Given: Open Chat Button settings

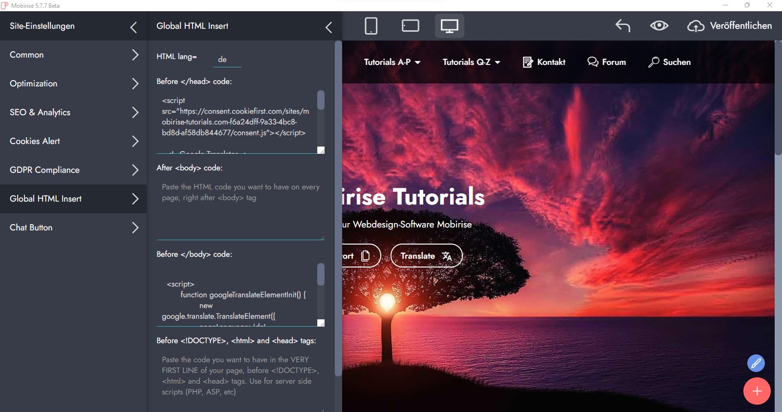Looking at the screenshot, I should [73, 227].
